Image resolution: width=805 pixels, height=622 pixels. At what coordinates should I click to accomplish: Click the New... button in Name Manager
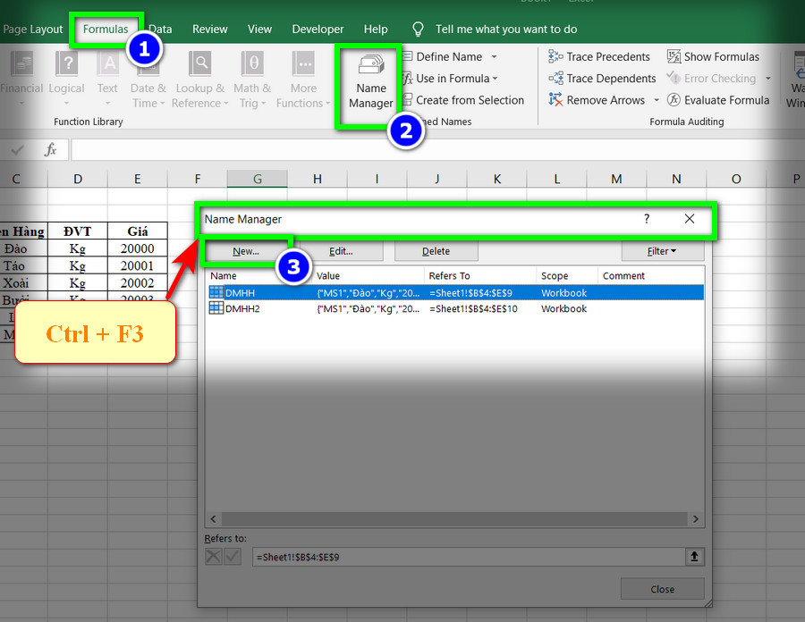(245, 251)
